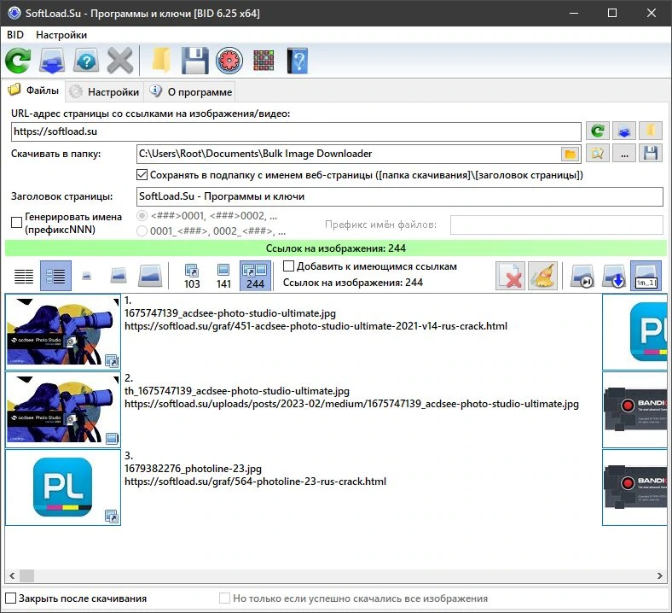
Task: Click the image play/resume icon
Action: pyautogui.click(x=582, y=276)
